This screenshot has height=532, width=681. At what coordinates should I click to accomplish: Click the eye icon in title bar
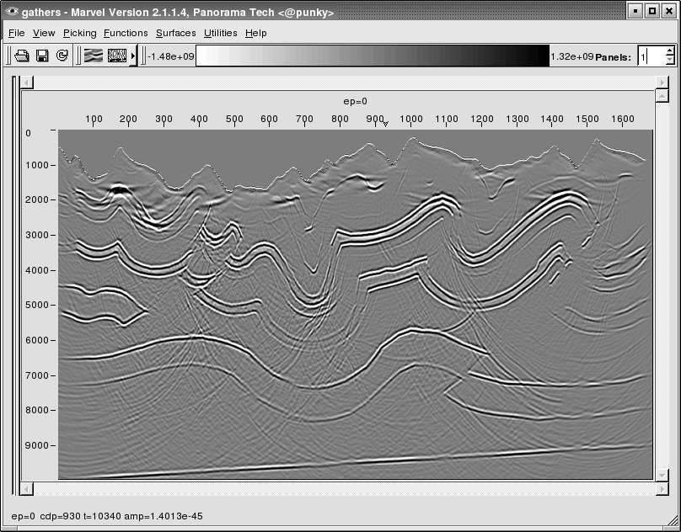(12, 11)
